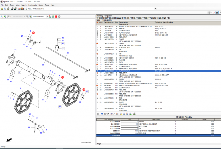The width and height of the screenshot is (221, 149).
Task: Click the Qty field for REEL STAR
Action: [129, 126]
